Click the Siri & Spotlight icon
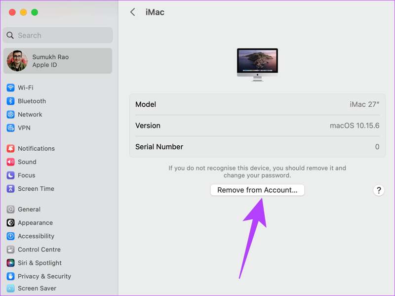The width and height of the screenshot is (395, 296). tap(10, 263)
